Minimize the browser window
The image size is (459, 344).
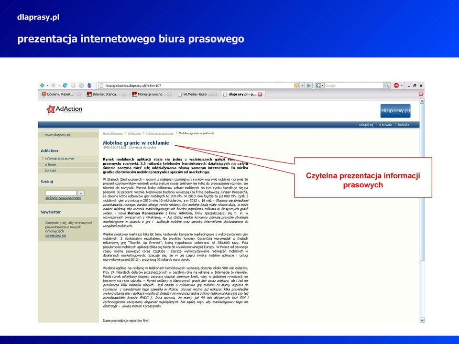pos(409,86)
